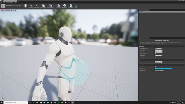The height and width of the screenshot is (104, 185).
Task: Open Microsoft Store from taskbar
Action: coord(41,103)
